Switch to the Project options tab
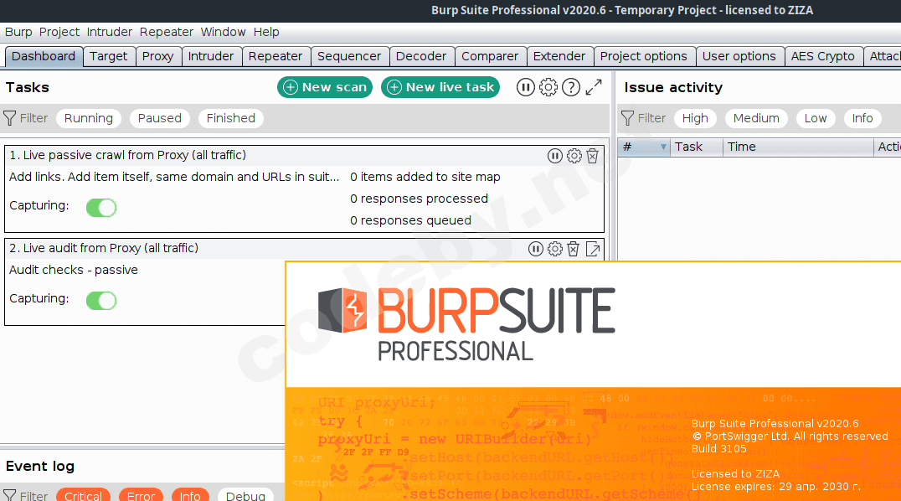 pyautogui.click(x=644, y=56)
